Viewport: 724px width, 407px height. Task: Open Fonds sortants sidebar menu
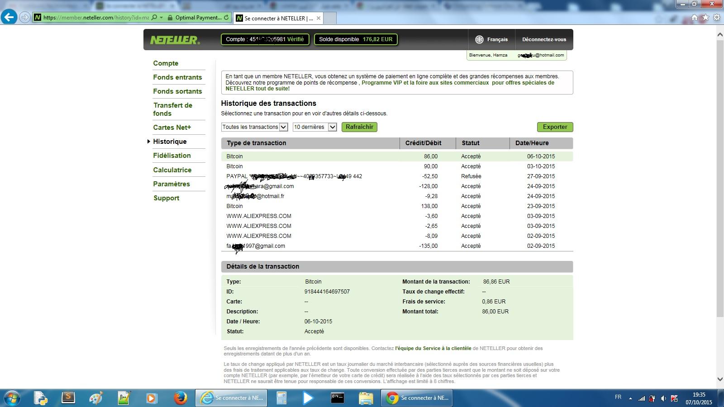point(177,91)
